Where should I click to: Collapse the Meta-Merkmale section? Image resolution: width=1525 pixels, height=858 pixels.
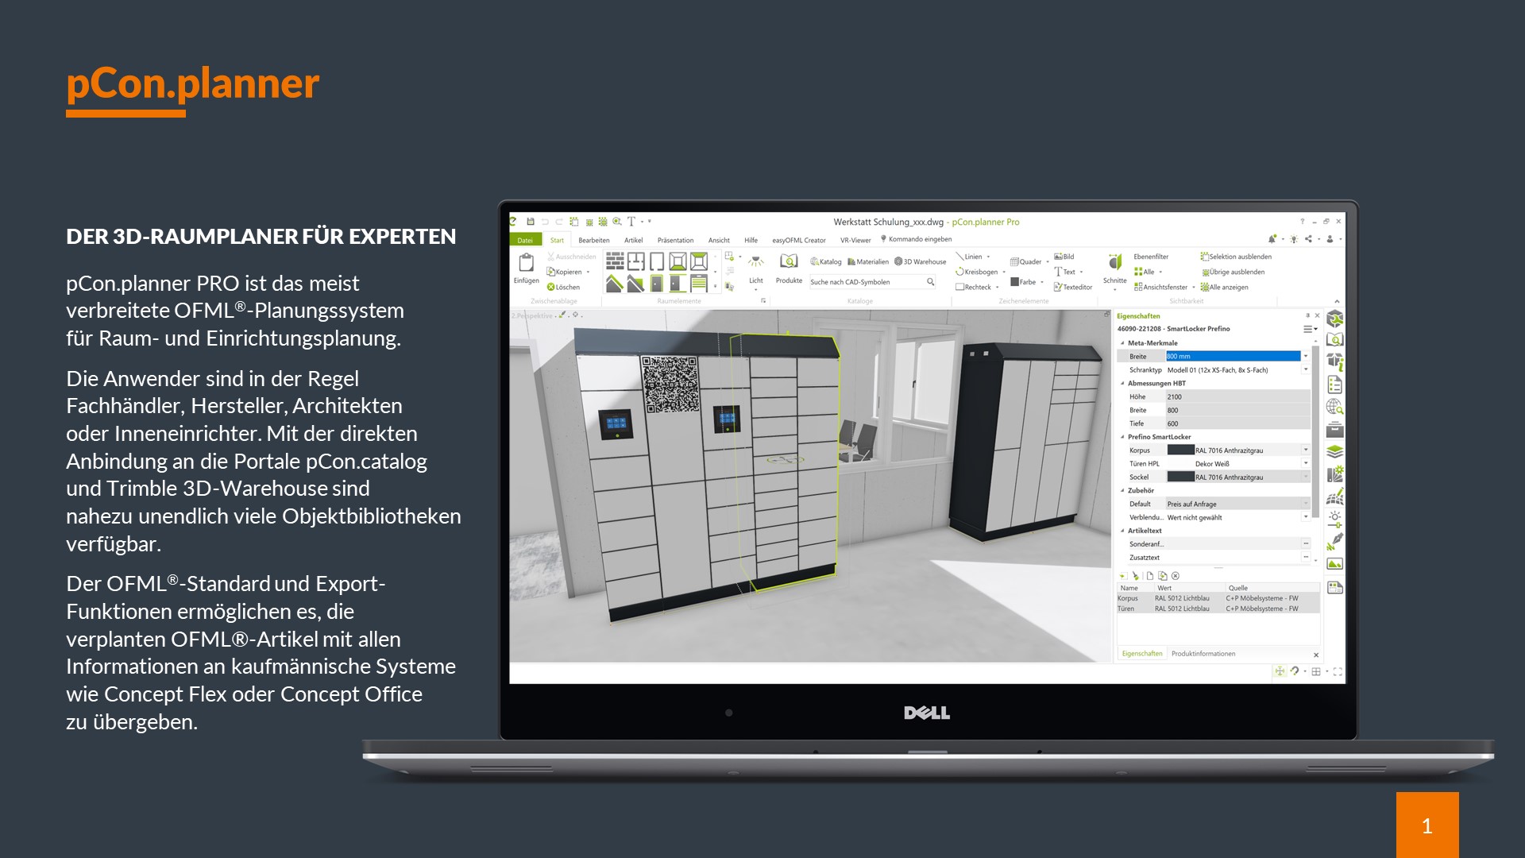pos(1122,343)
